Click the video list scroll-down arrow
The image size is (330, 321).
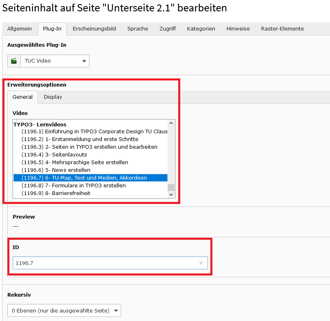171,195
